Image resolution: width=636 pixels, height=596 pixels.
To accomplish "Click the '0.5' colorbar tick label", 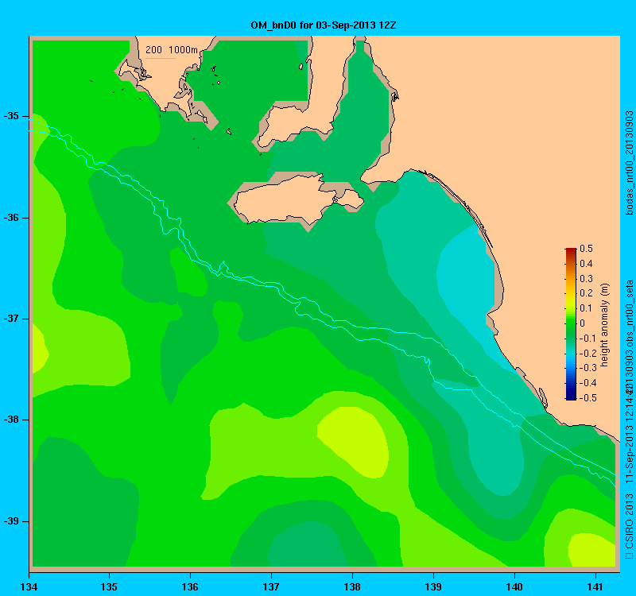I will pos(586,249).
